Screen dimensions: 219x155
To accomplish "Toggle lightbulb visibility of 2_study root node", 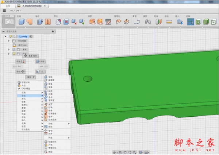I will [10, 36].
